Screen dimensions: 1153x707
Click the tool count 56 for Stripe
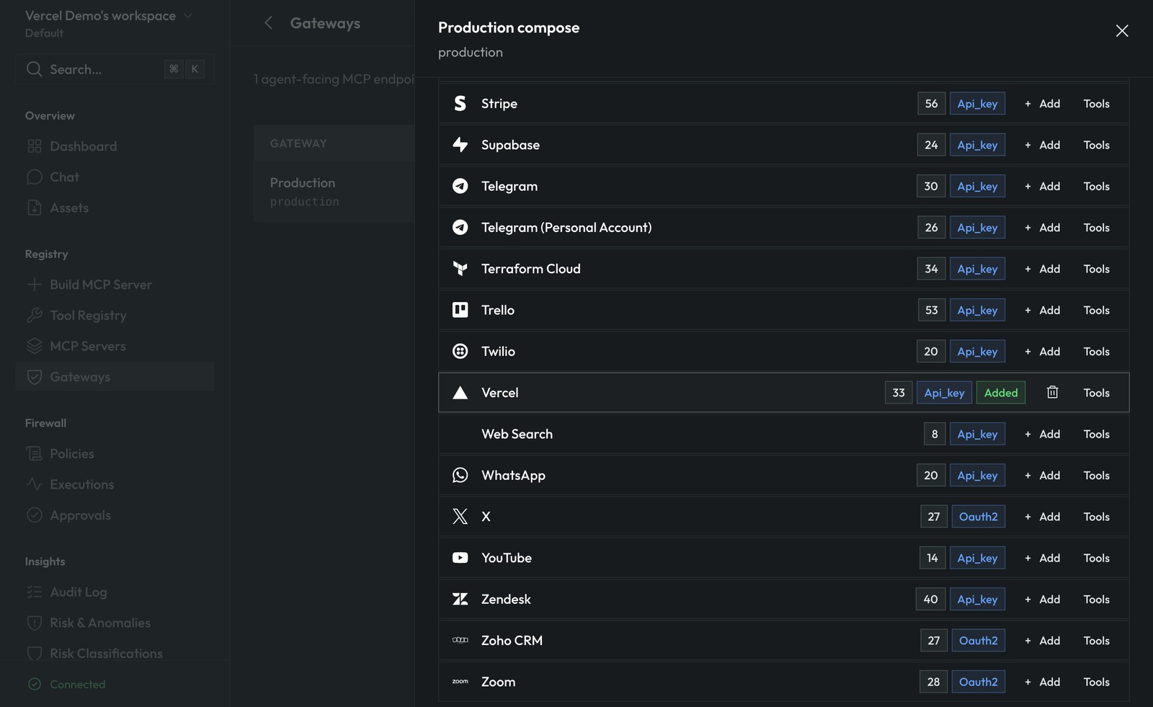click(931, 104)
